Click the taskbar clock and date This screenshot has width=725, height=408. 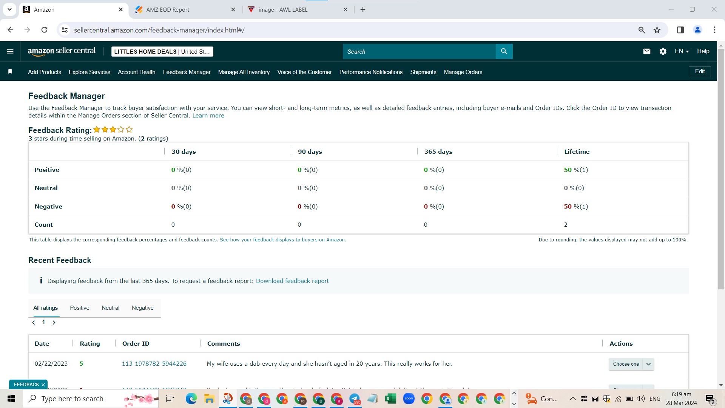pos(682,399)
